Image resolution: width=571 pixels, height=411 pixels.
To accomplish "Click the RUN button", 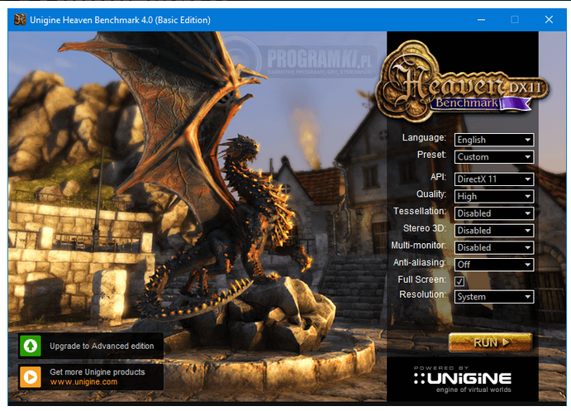I will [x=491, y=342].
